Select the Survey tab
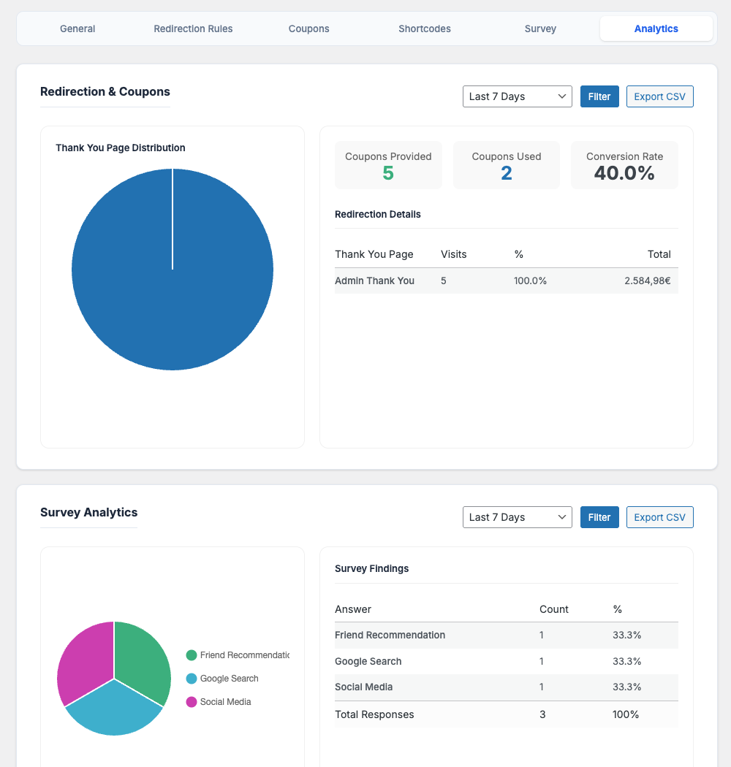Viewport: 731px width, 767px height. 540,28
